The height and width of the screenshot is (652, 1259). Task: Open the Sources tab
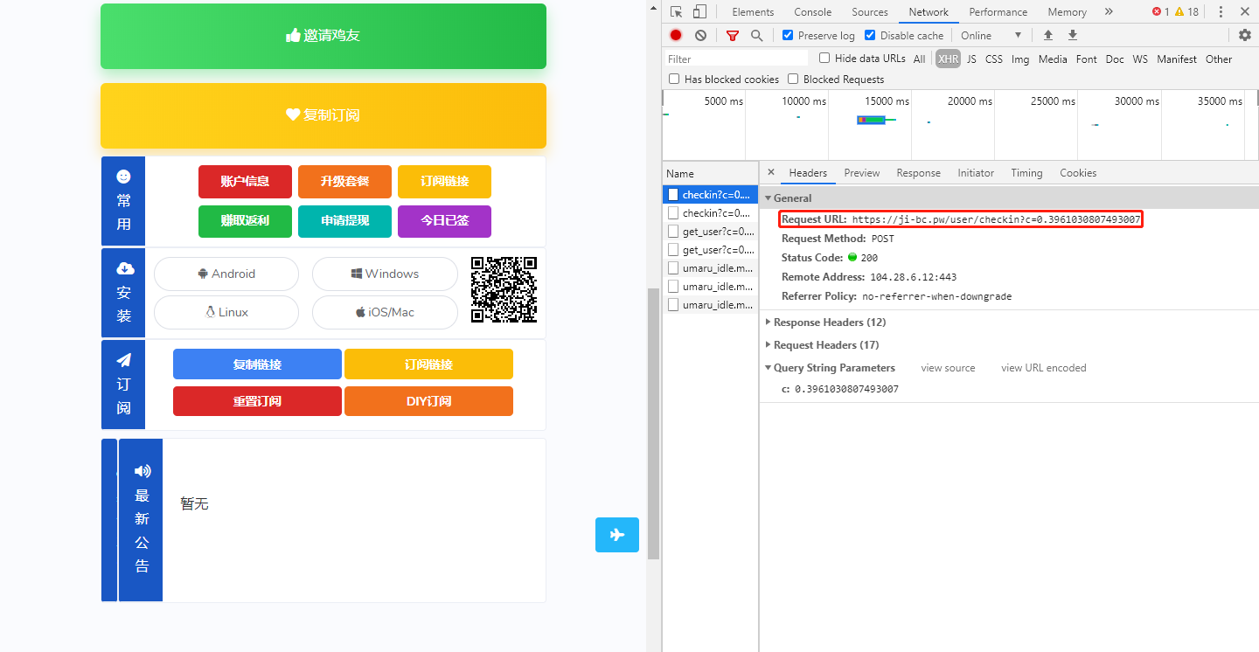[870, 11]
